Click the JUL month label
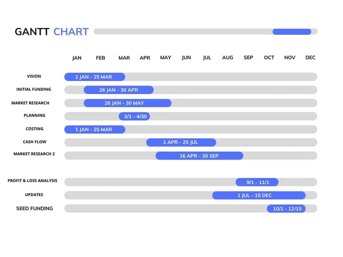 click(207, 58)
